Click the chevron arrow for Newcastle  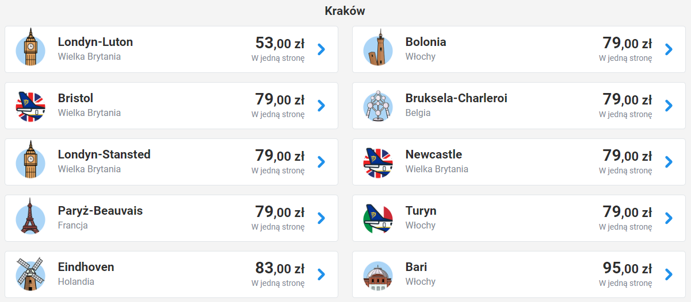pyautogui.click(x=669, y=162)
